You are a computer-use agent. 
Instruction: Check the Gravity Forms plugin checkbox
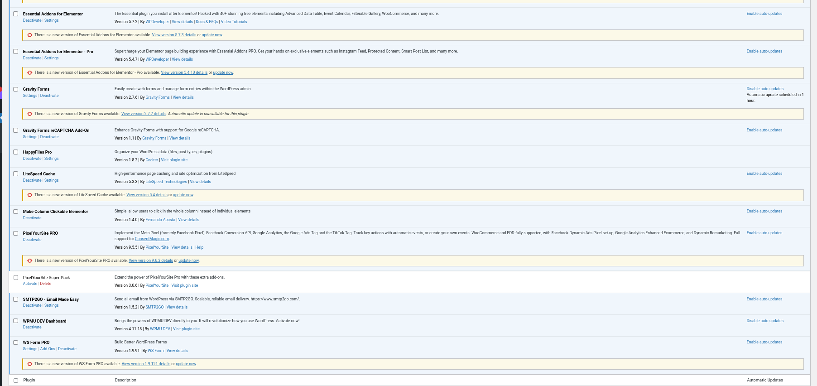tap(16, 89)
